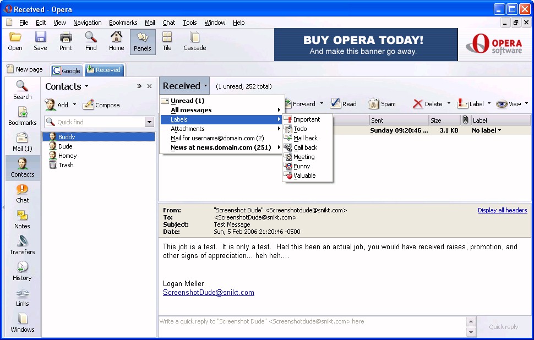Open the Forward dropdown arrow

[322, 103]
